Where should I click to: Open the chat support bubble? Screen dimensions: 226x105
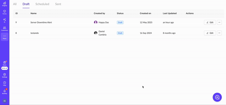point(217,97)
